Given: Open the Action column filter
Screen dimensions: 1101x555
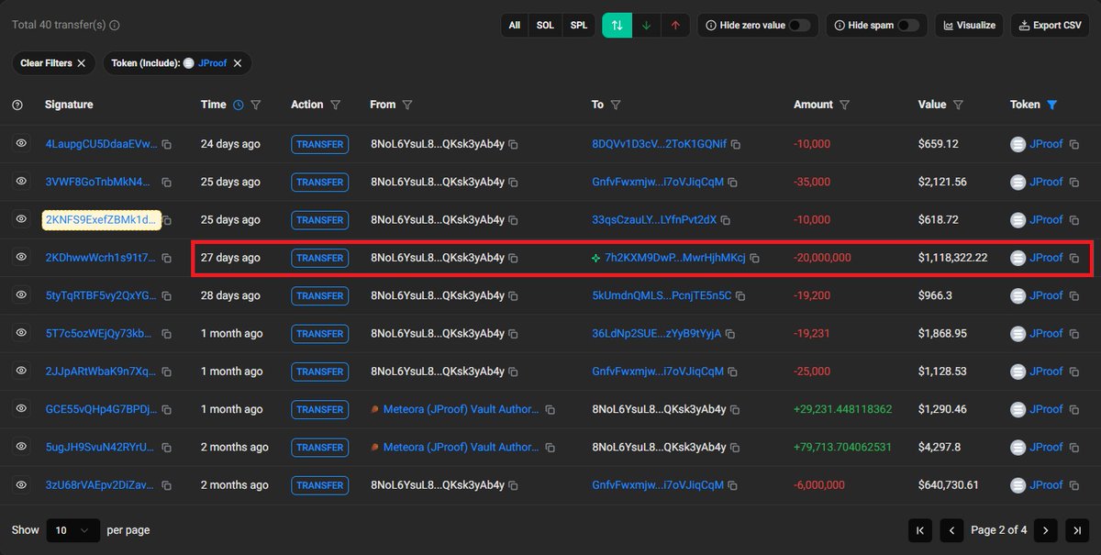Looking at the screenshot, I should pyautogui.click(x=336, y=105).
